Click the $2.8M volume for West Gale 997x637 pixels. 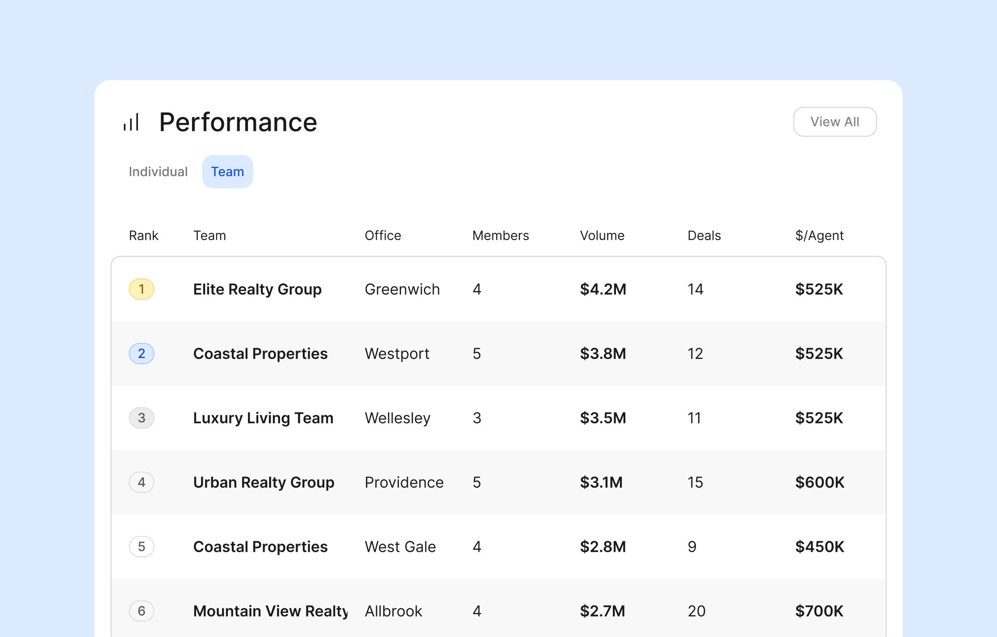coord(603,547)
